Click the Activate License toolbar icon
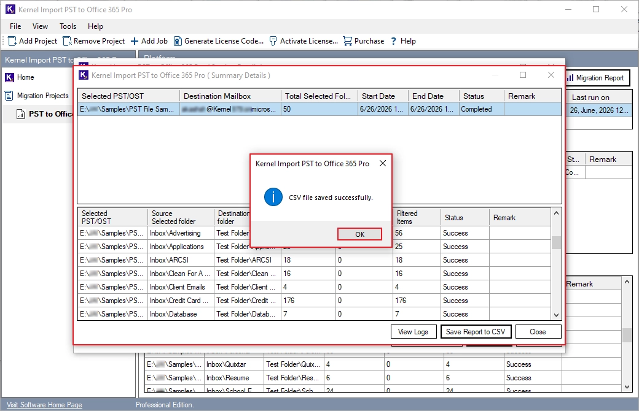 273,41
